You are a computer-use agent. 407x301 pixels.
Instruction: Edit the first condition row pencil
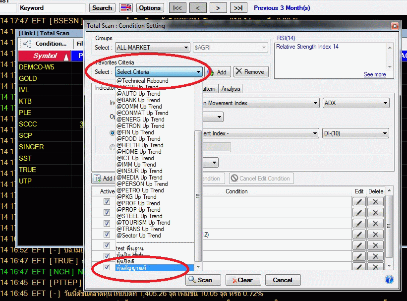point(359,202)
